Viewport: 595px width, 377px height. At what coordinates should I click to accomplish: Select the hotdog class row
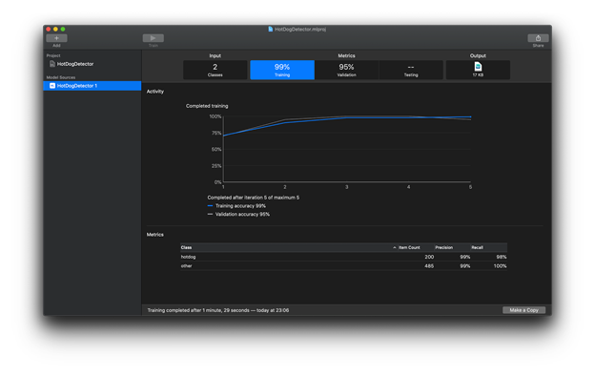click(x=343, y=257)
